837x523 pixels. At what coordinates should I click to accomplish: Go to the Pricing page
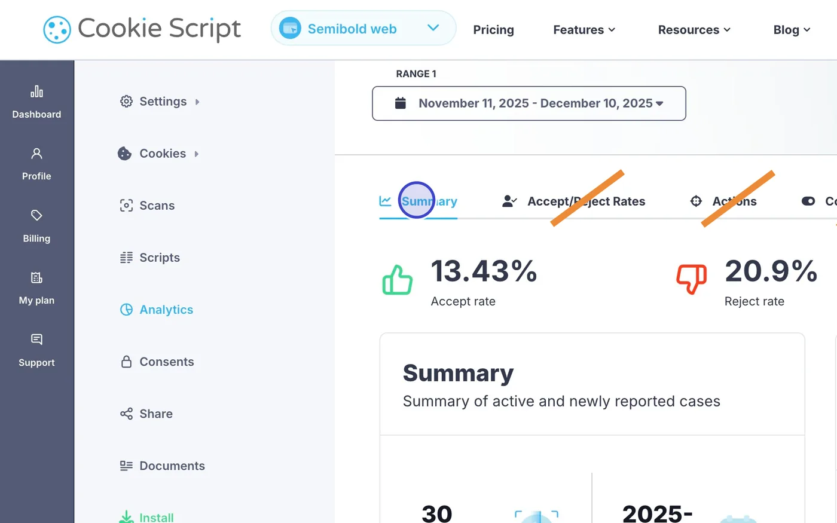pyautogui.click(x=493, y=30)
